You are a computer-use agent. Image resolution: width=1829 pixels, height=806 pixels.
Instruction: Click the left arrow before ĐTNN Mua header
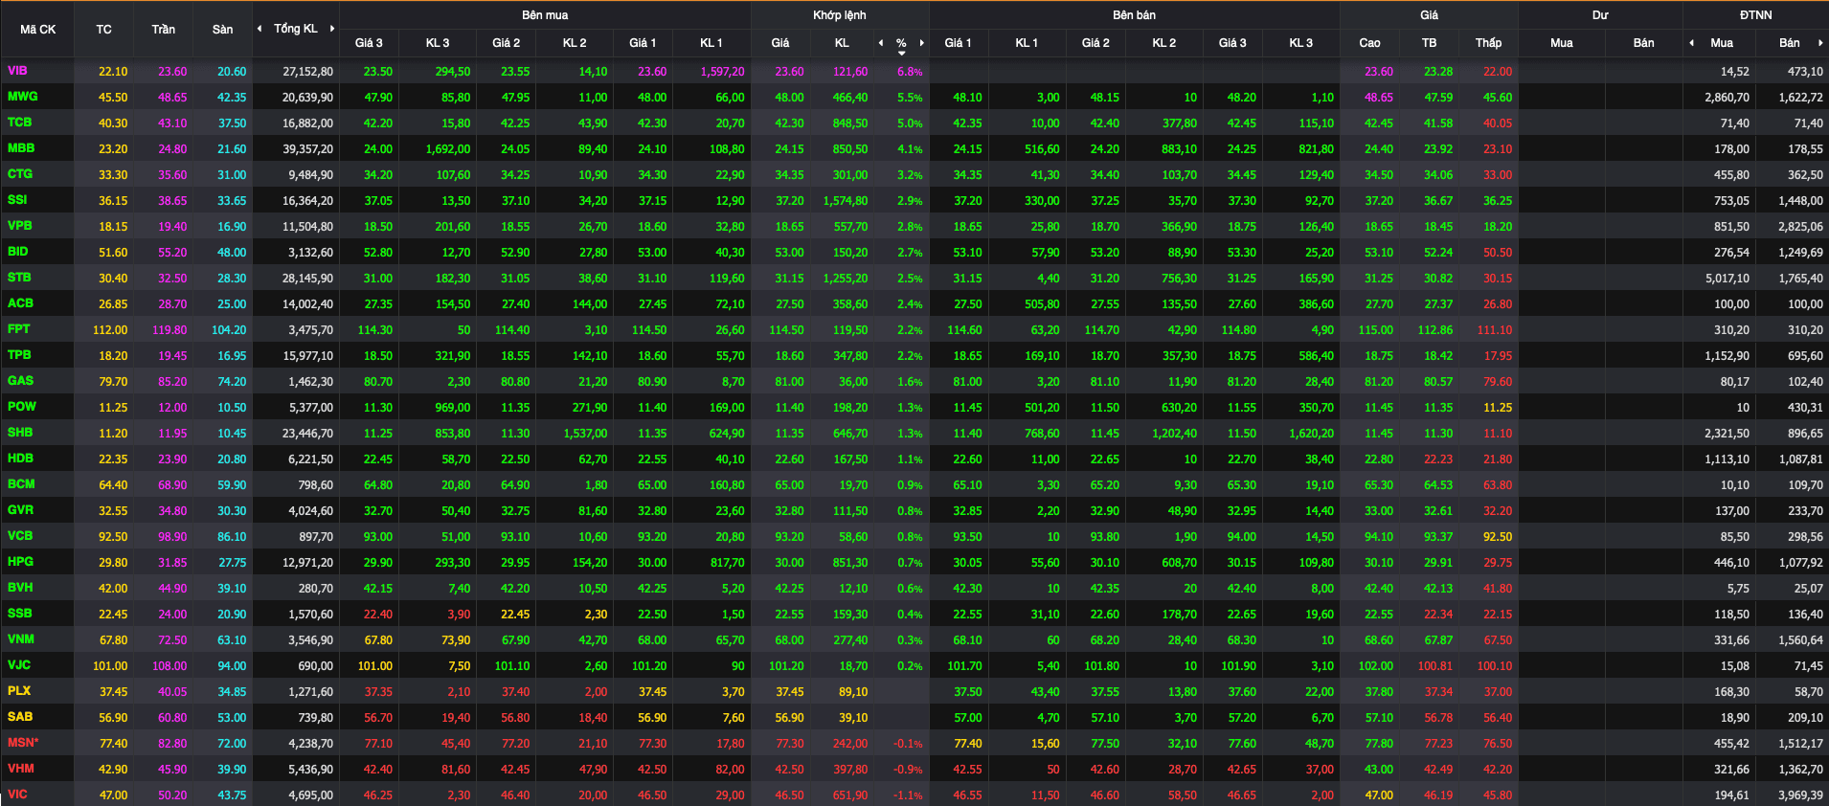click(1692, 43)
